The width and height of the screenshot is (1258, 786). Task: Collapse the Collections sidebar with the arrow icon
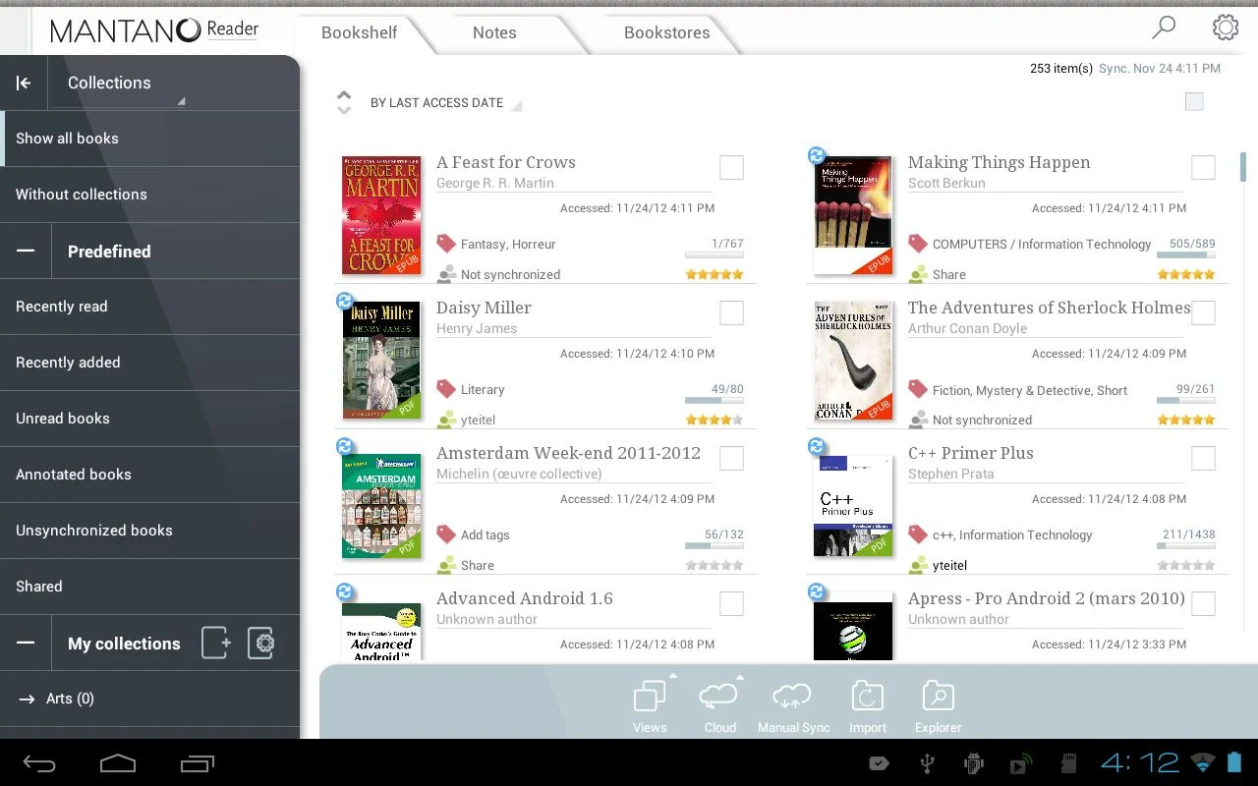tap(25, 83)
